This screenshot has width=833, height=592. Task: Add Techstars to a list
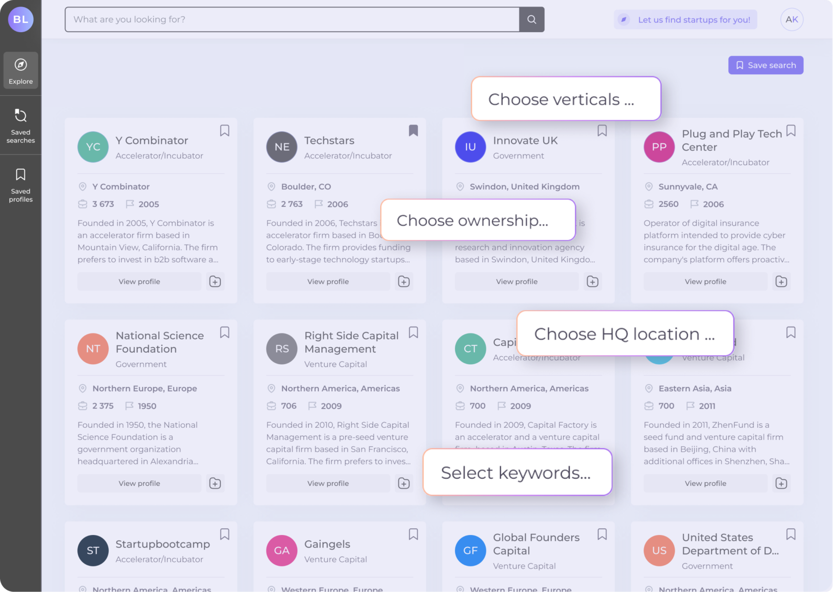click(404, 281)
